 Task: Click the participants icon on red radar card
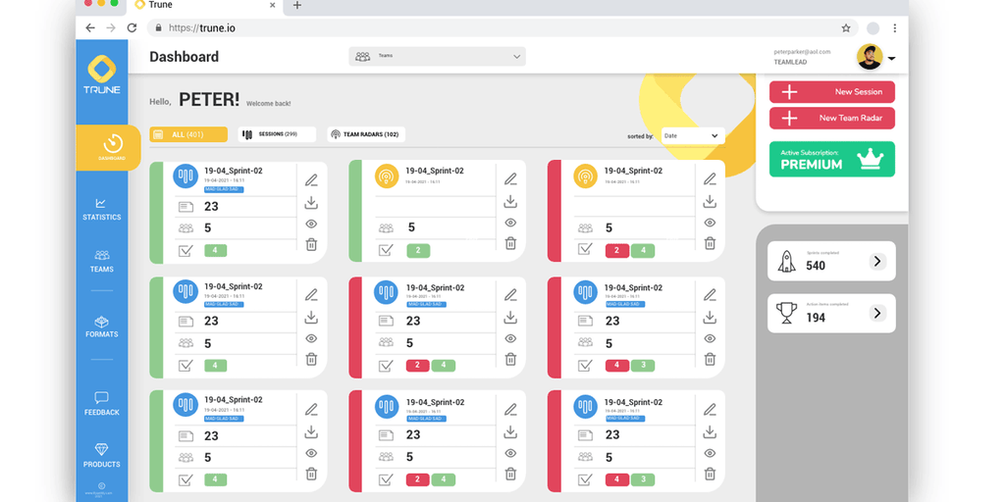(585, 227)
